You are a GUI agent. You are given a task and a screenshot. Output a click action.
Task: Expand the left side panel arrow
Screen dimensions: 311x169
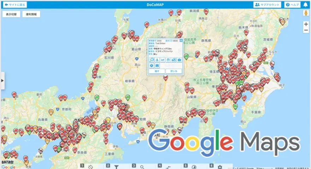pyautogui.click(x=3, y=80)
